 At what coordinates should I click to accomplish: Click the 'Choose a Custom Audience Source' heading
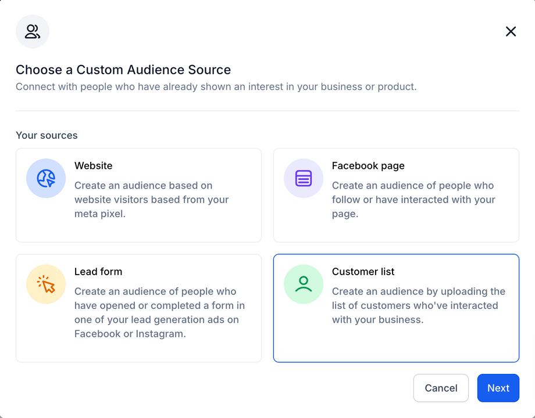(123, 70)
